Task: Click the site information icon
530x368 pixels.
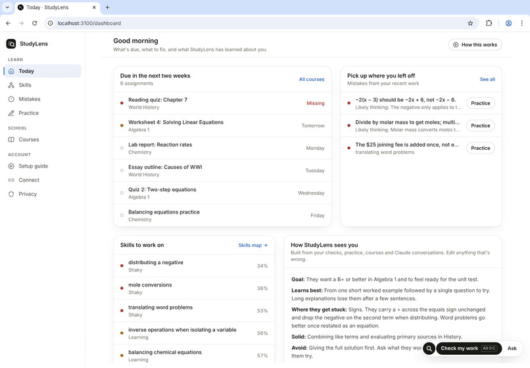Action: click(x=51, y=23)
